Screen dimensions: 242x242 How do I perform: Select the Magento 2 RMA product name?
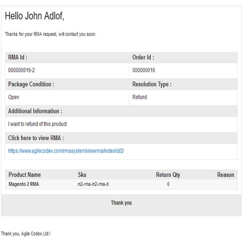(x=24, y=184)
